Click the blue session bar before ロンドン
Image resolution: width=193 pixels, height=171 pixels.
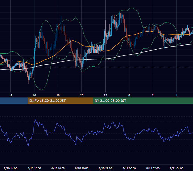(x=14, y=101)
